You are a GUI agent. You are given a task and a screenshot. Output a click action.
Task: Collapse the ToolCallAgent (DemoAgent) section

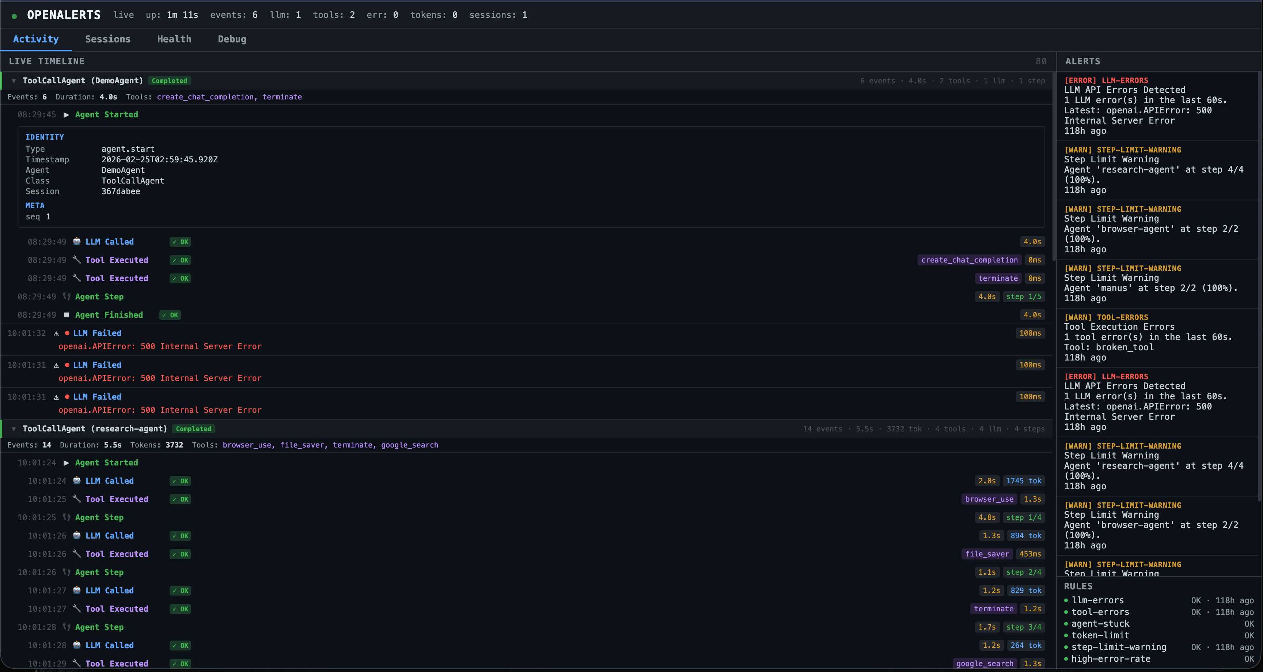[x=14, y=80]
